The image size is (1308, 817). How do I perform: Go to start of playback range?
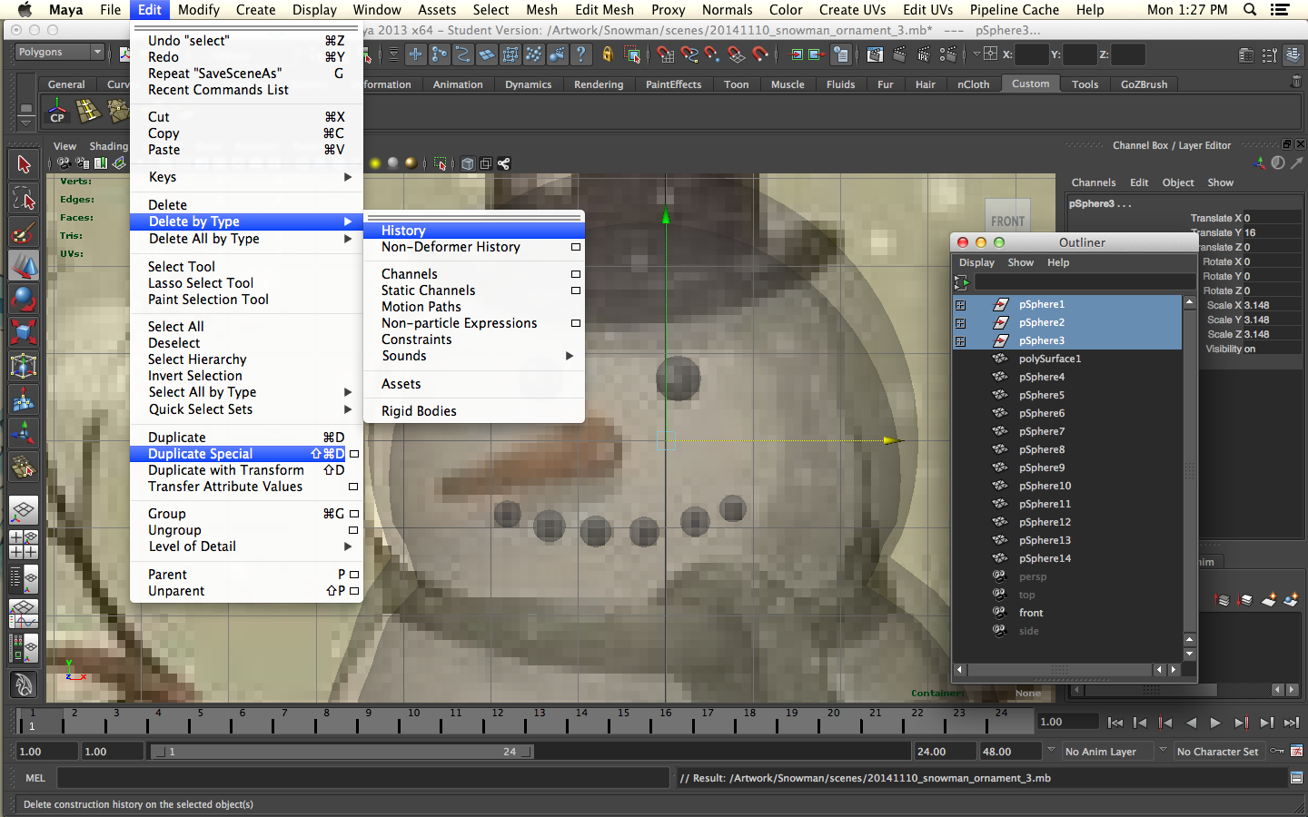(x=1115, y=723)
